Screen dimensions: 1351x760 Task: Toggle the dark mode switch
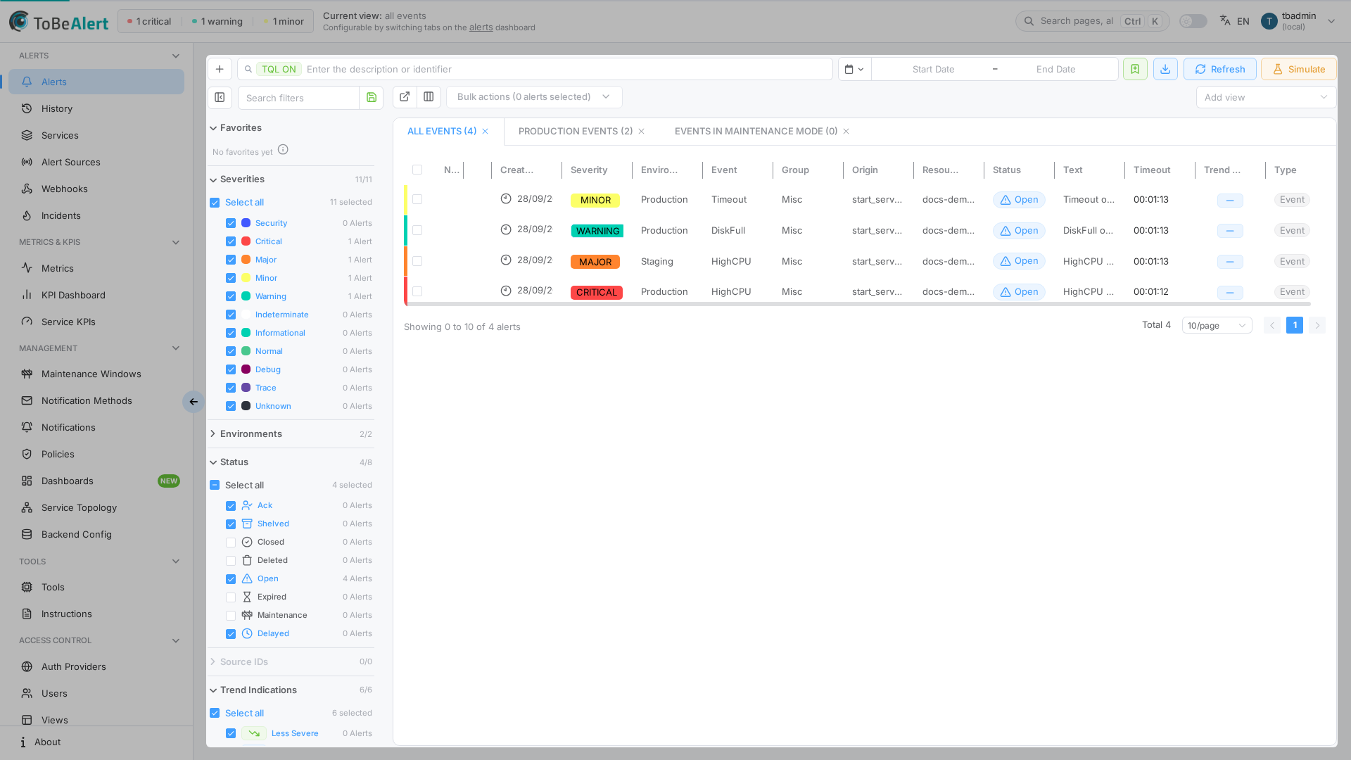click(1193, 21)
